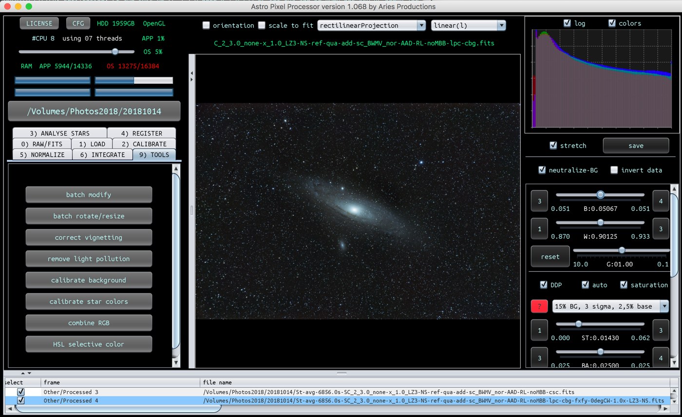Click the CPU threads slider handle
The width and height of the screenshot is (682, 417).
tap(115, 52)
